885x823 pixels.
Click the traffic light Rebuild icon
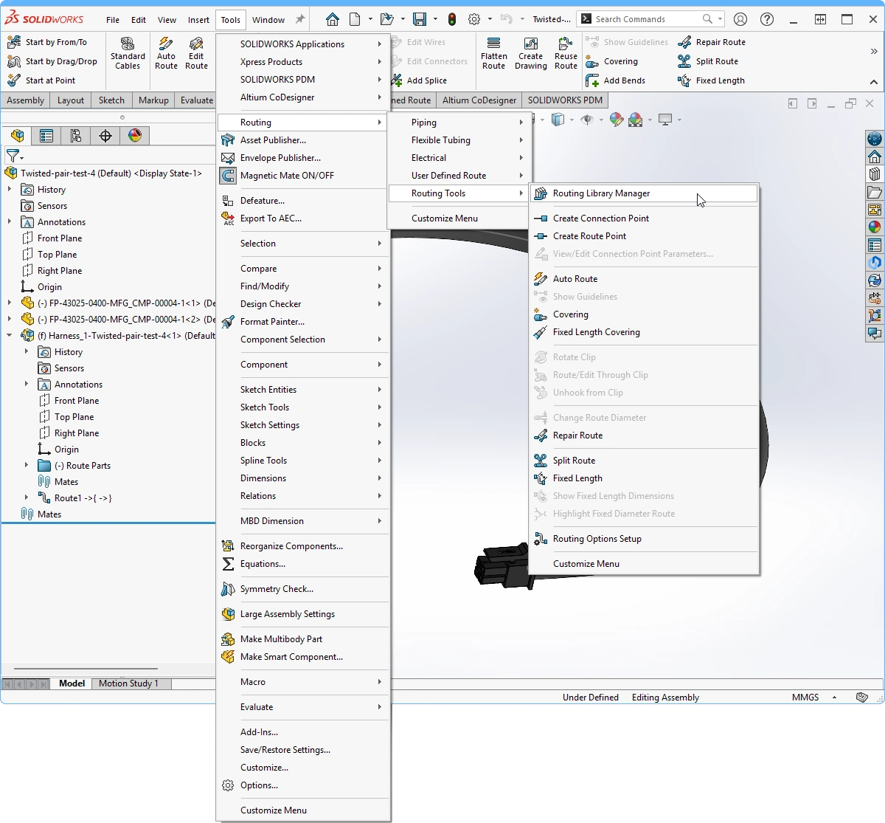452,19
